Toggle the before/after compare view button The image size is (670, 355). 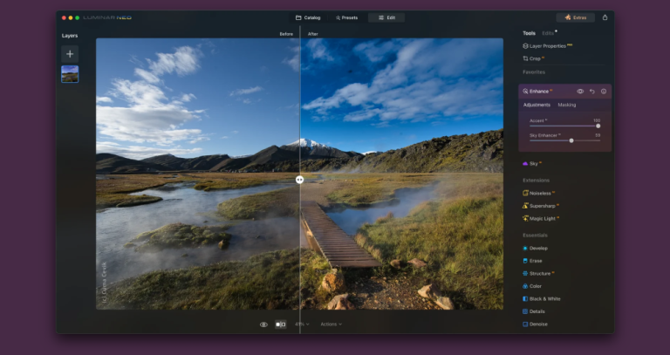[x=280, y=324]
